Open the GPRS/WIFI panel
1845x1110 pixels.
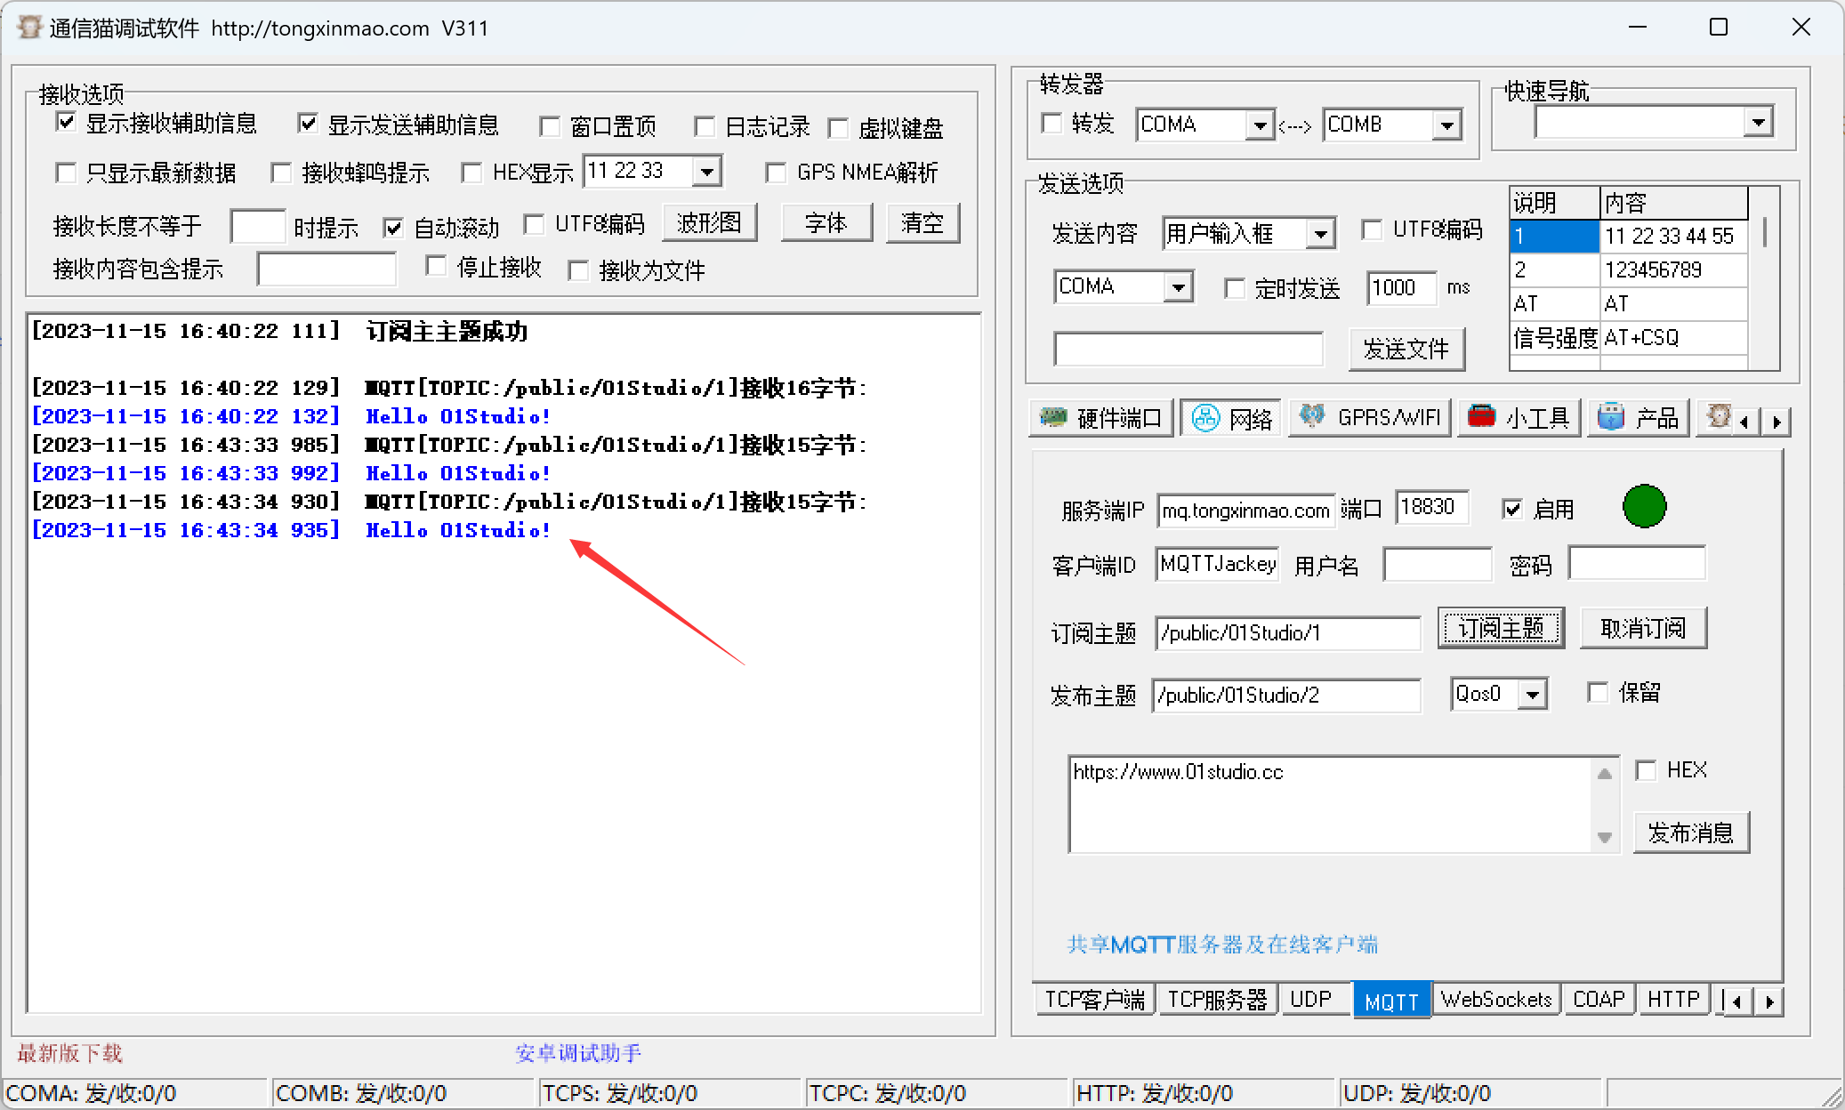click(x=1369, y=417)
